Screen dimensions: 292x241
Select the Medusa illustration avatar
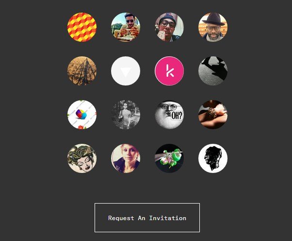point(82,158)
